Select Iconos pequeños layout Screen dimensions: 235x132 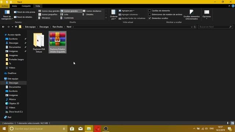tap(48, 14)
